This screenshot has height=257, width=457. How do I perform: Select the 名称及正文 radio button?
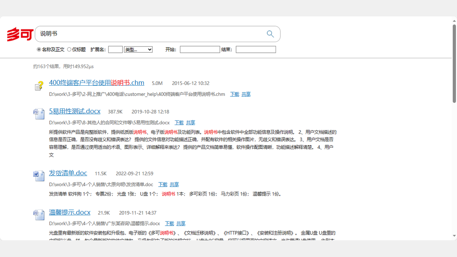39,49
